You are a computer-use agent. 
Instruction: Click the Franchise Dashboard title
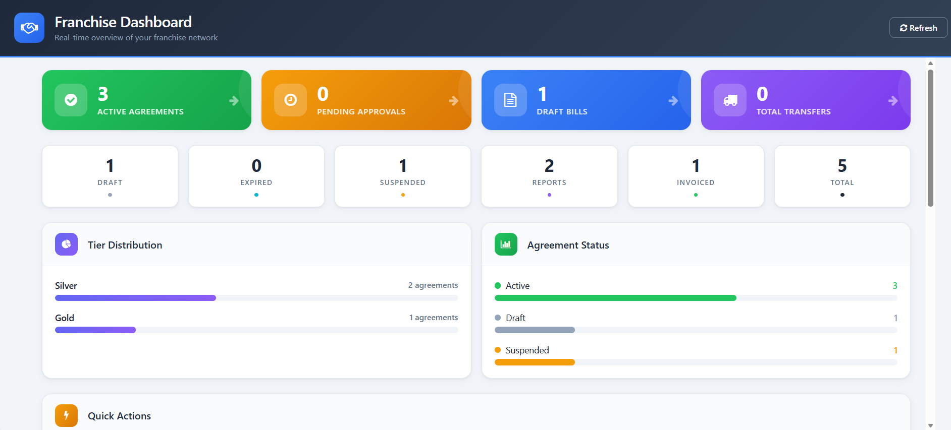click(123, 22)
